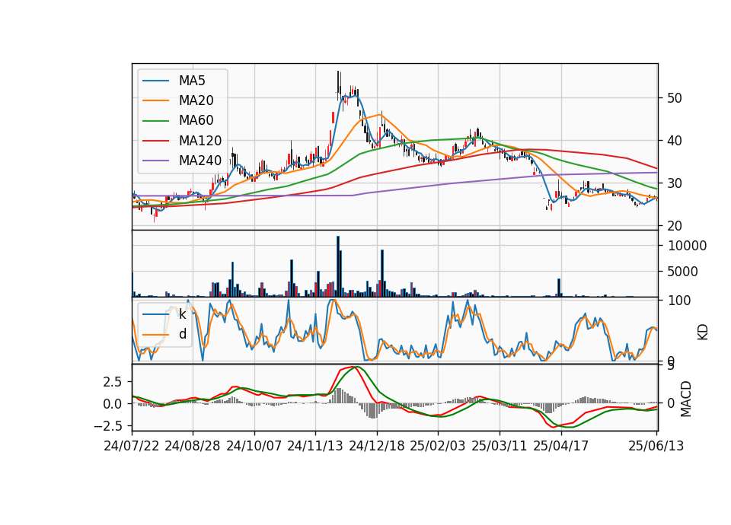The image size is (731, 525).
Task: Click the MACD axis title
Action: 686,399
